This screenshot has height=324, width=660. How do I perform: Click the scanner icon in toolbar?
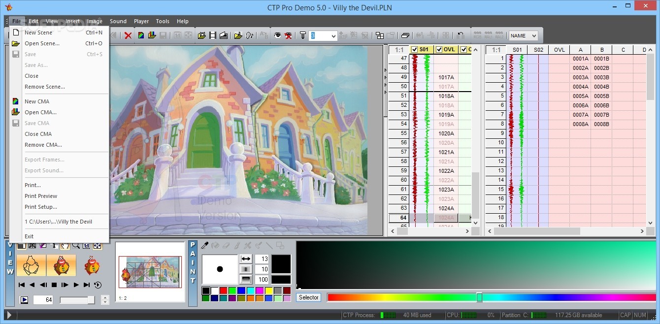pos(224,35)
